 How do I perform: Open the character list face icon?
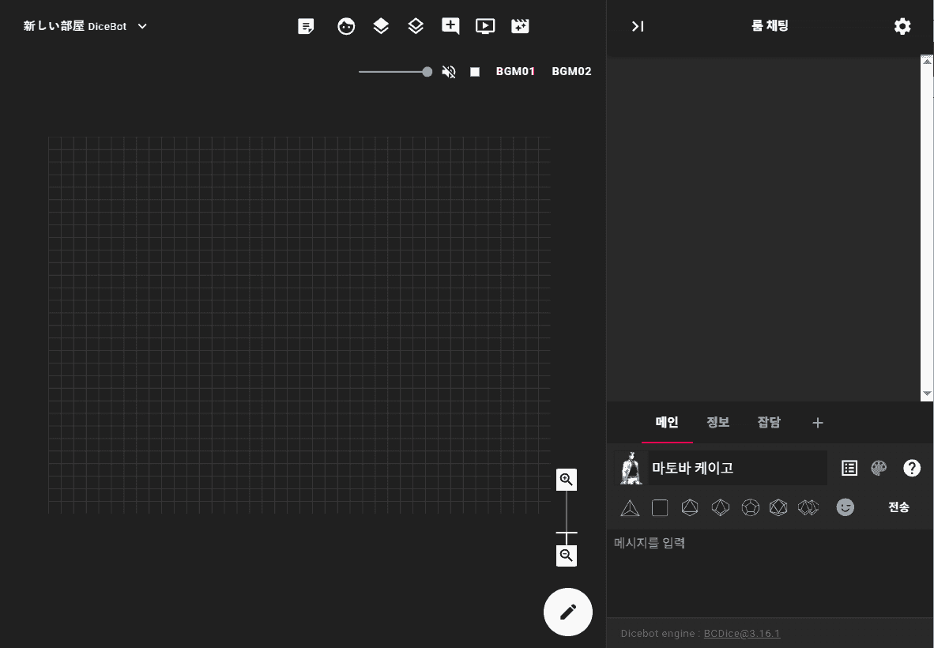click(346, 26)
